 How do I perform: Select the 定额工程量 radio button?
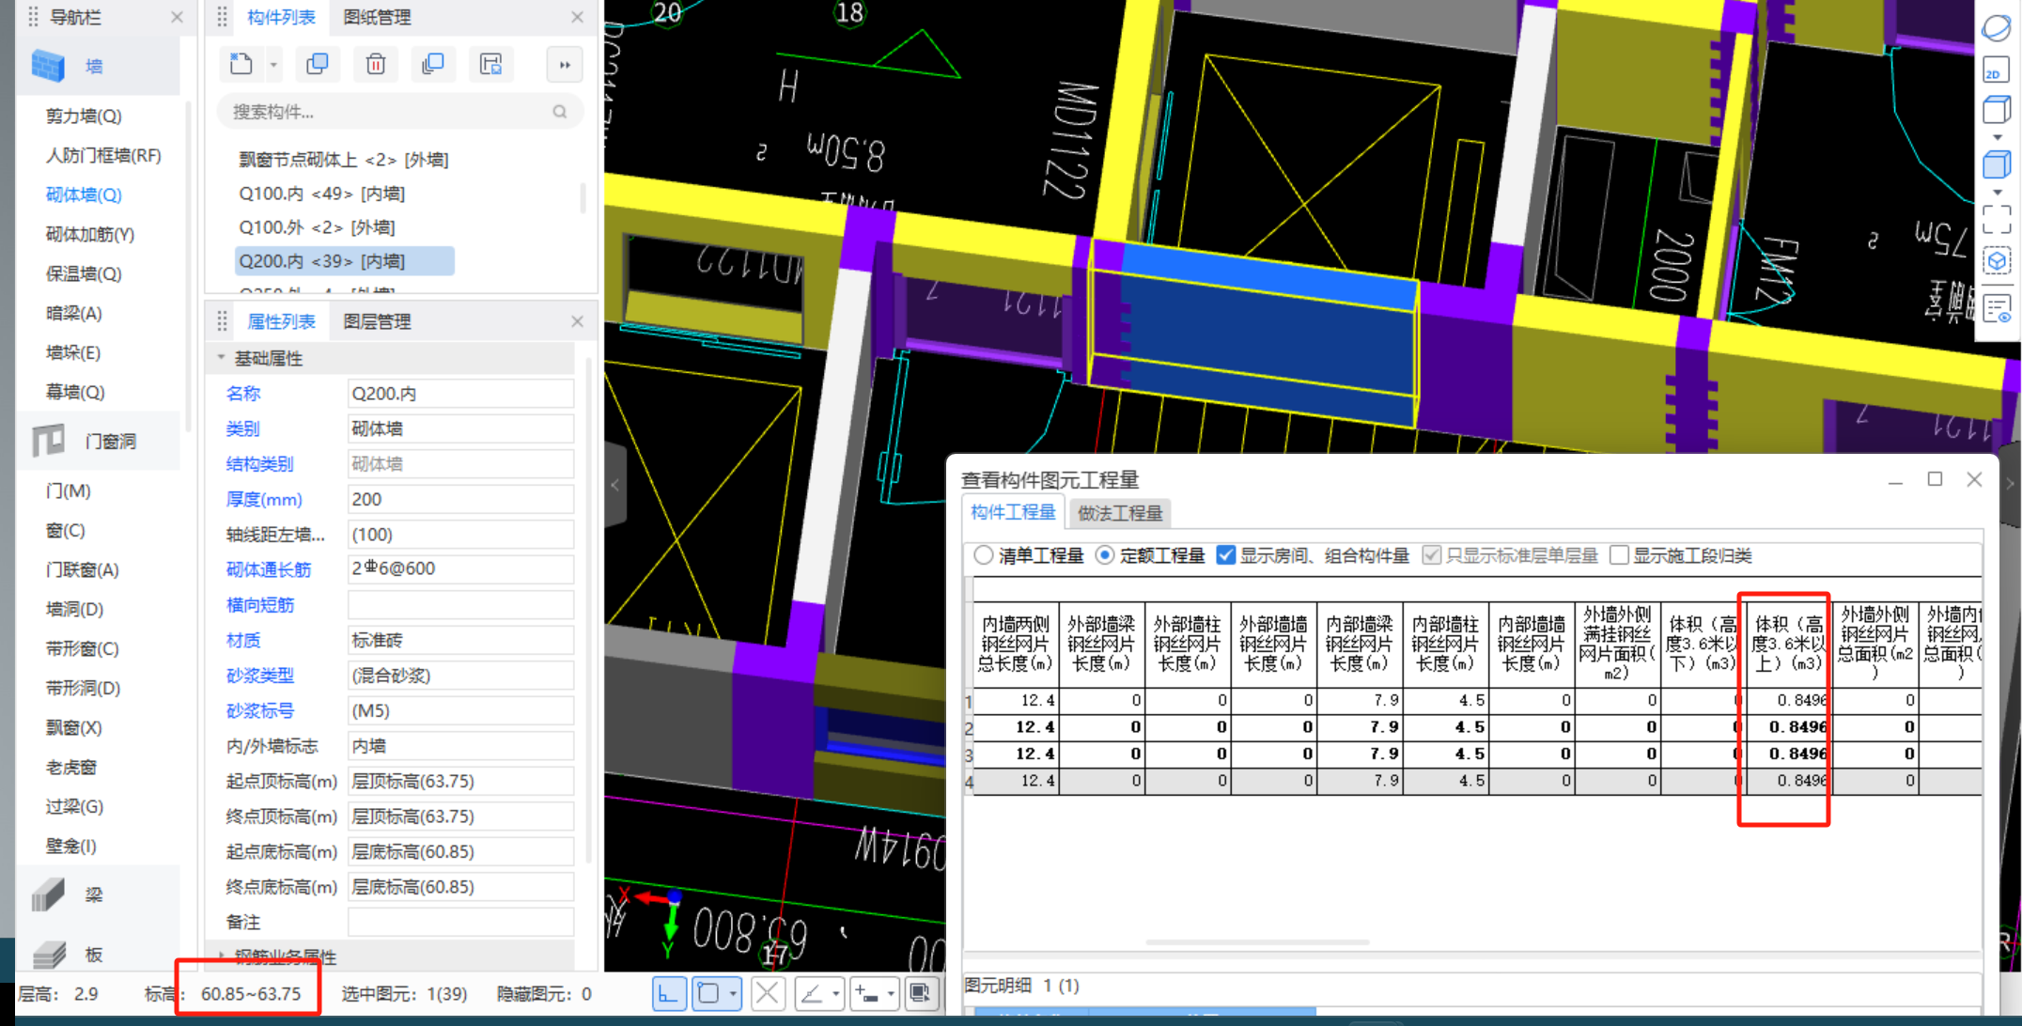click(1105, 555)
